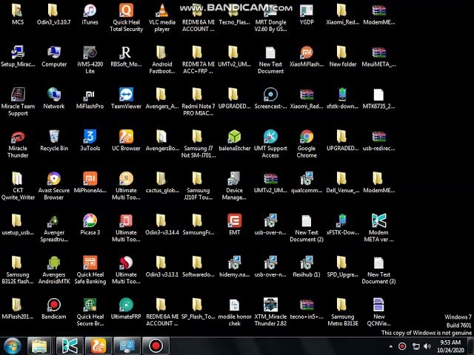
Task: Open Quick Heal Safe Banking shortcut
Action: (x=90, y=271)
